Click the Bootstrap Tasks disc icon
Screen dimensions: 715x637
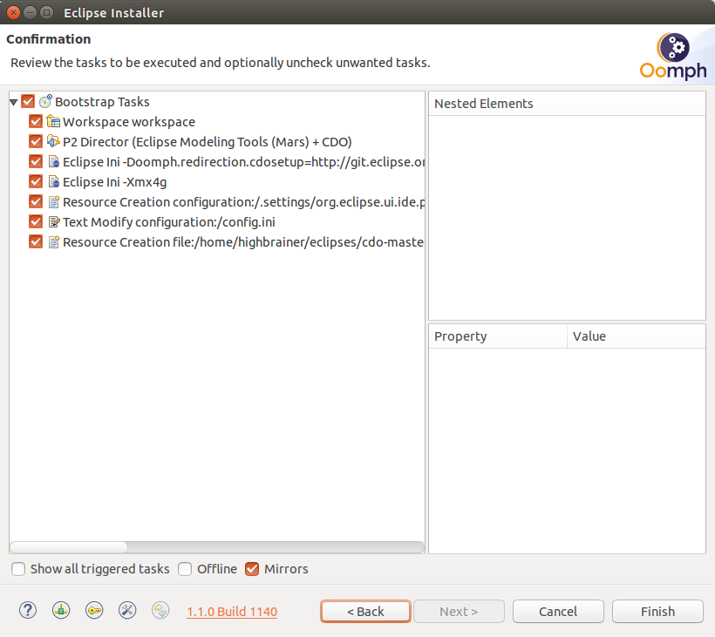45,101
